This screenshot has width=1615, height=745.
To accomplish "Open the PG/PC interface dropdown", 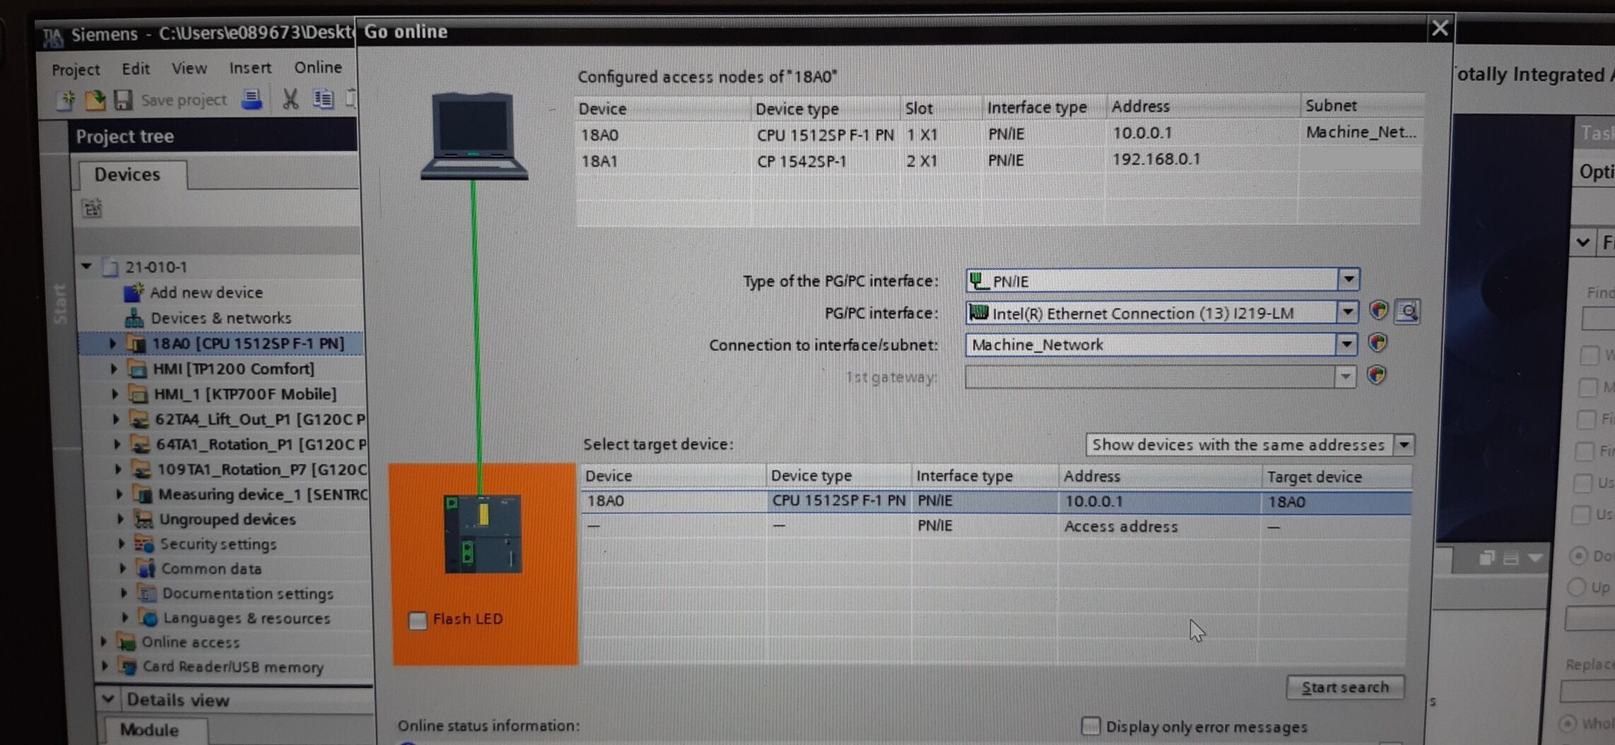I will pyautogui.click(x=1347, y=311).
